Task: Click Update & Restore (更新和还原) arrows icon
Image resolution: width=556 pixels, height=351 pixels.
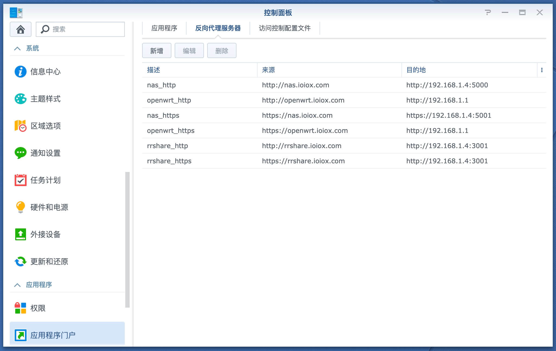Action: 20,261
